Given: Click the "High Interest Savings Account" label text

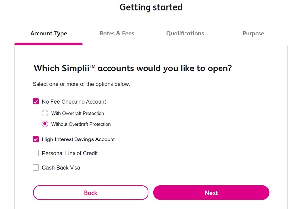Looking at the screenshot, I should coord(78,139).
